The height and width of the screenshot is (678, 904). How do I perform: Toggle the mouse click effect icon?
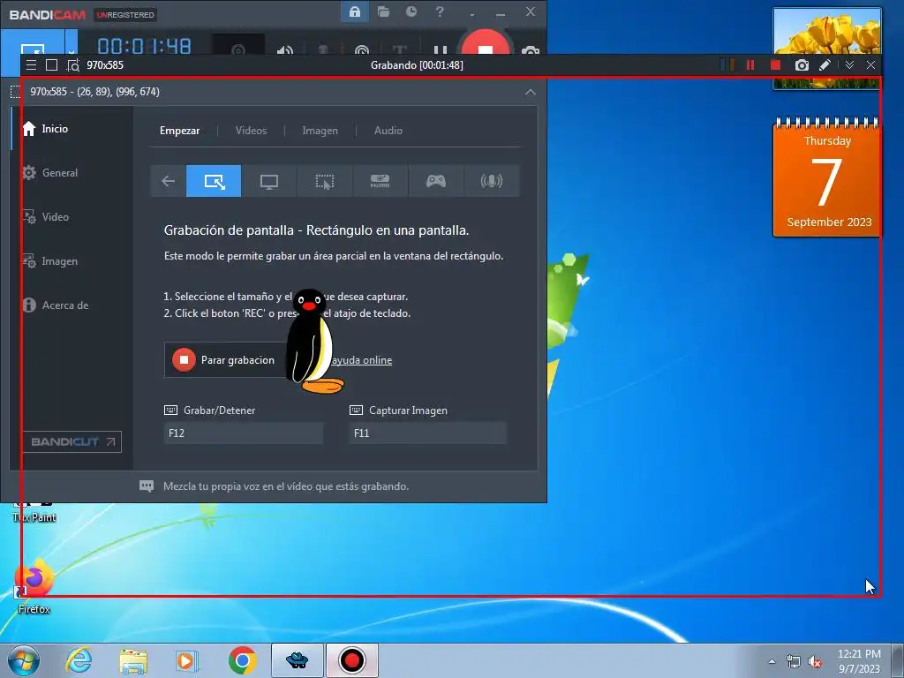click(361, 50)
